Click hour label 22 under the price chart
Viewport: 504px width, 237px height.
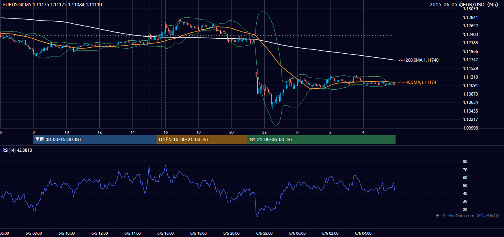tap(265, 132)
